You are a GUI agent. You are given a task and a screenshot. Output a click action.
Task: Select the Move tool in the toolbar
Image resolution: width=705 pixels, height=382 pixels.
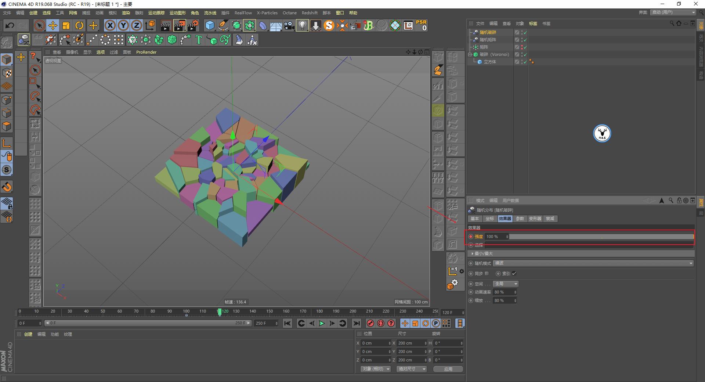coord(53,25)
